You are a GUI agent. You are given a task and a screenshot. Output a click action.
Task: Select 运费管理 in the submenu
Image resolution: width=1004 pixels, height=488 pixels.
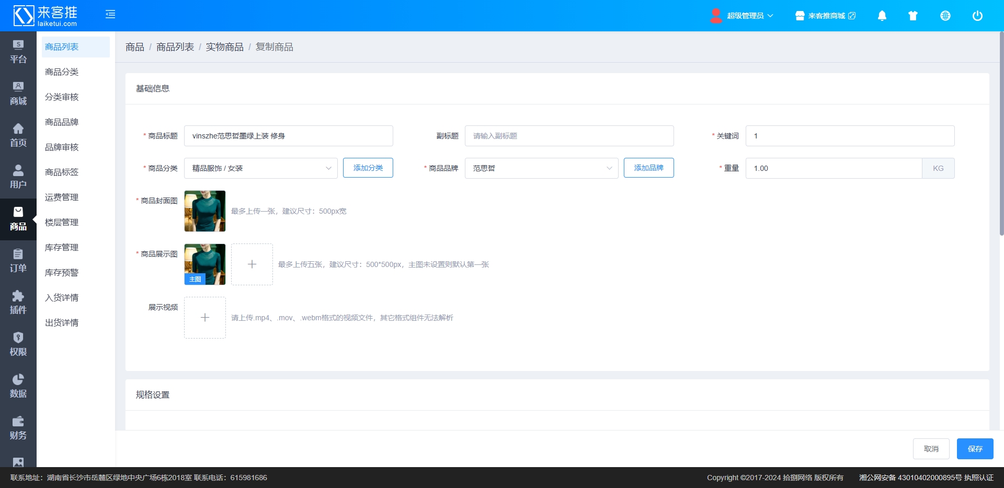pos(62,197)
